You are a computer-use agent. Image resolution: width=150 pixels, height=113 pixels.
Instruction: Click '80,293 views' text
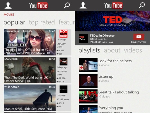click(63, 100)
